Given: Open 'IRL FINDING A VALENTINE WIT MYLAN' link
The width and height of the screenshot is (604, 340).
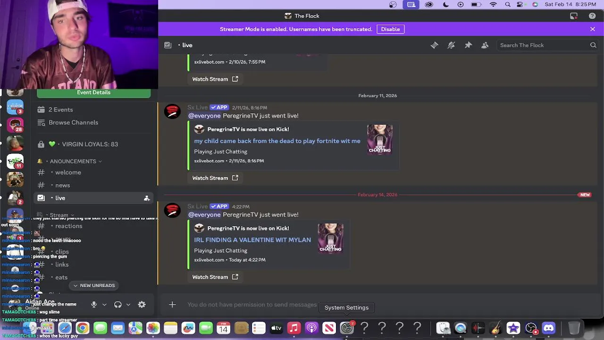Looking at the screenshot, I should [x=252, y=240].
